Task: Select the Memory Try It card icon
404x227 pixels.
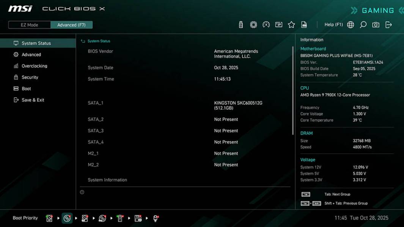Action: pos(279,24)
